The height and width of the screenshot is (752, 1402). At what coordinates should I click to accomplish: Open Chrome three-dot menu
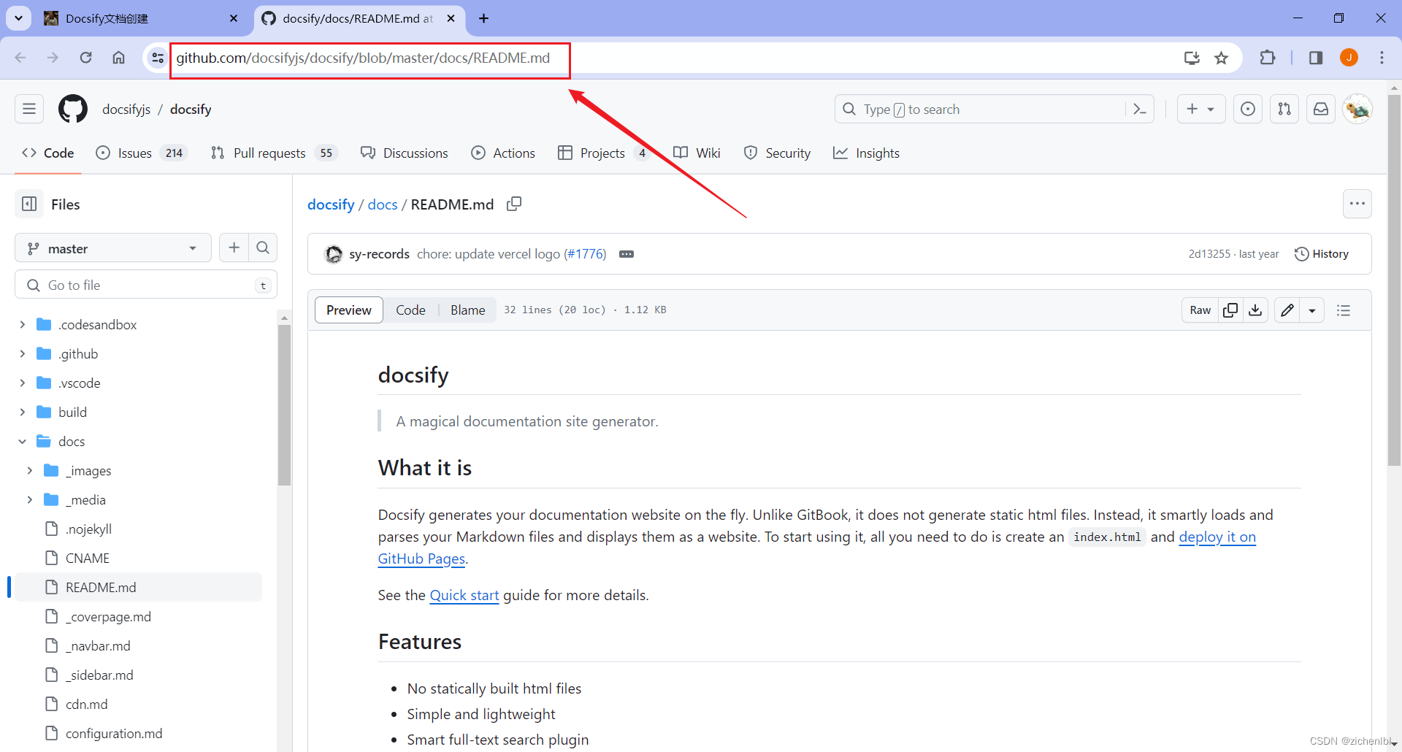pyautogui.click(x=1382, y=58)
